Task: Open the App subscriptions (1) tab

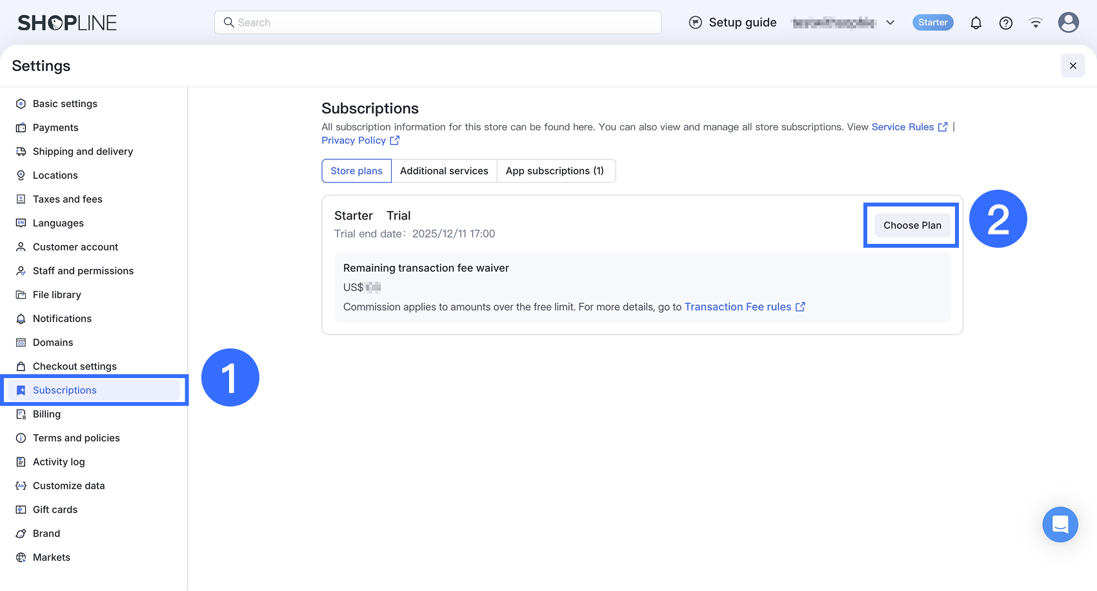Action: 555,171
